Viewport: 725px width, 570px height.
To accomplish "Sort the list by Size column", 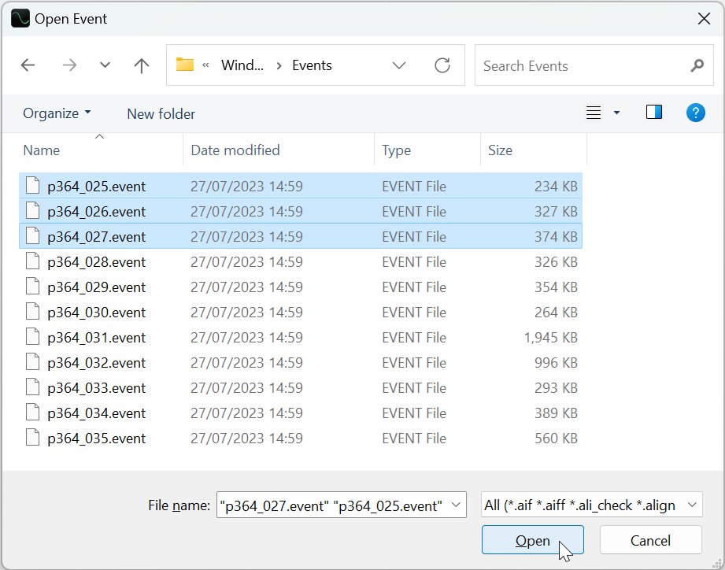I will point(501,150).
